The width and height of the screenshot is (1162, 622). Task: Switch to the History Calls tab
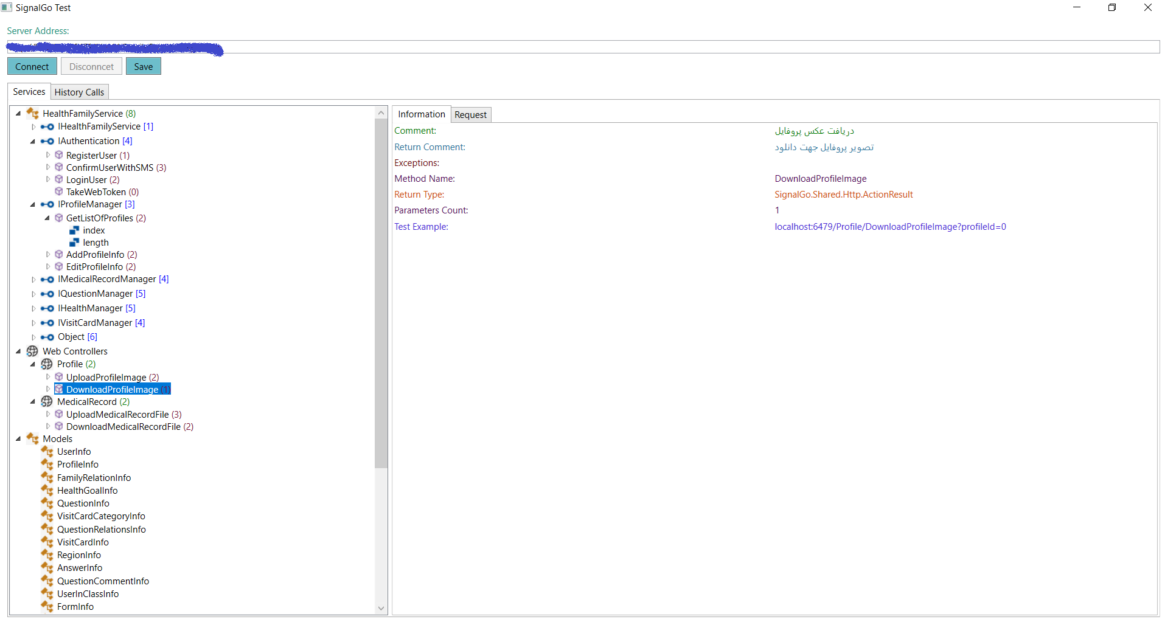[x=79, y=92]
